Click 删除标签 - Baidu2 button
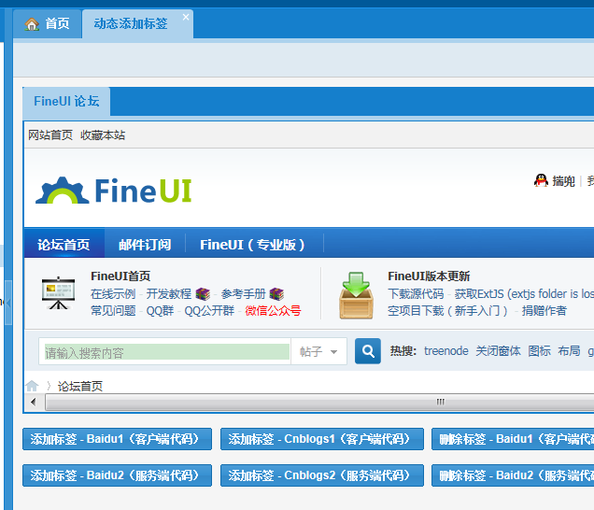Screen dimensions: 594x510 [x=513, y=475]
